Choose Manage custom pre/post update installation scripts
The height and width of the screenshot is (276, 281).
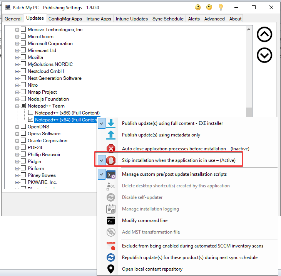[x=187, y=174]
